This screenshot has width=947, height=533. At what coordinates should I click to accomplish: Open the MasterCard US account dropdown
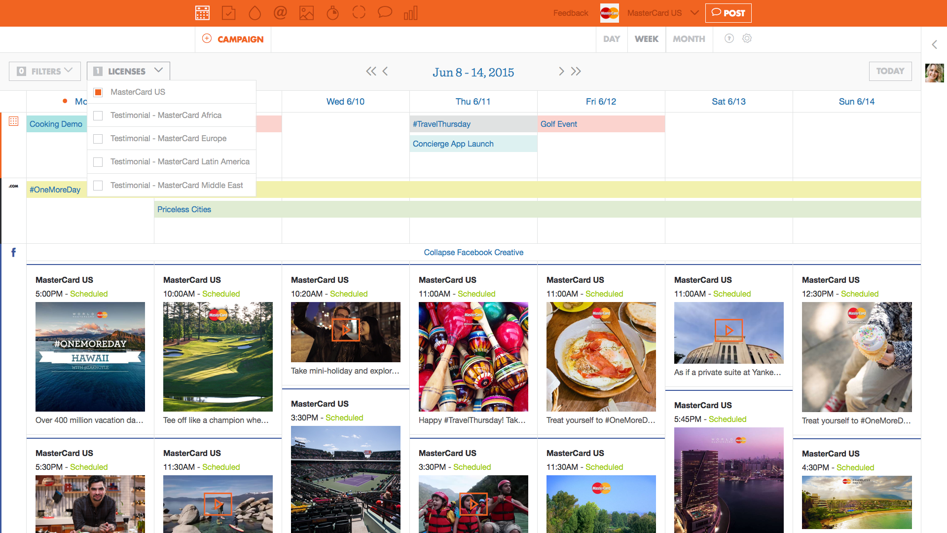[x=694, y=13]
